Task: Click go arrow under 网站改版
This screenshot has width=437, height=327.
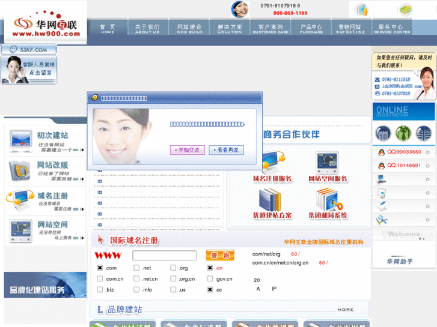Action: tap(79, 179)
